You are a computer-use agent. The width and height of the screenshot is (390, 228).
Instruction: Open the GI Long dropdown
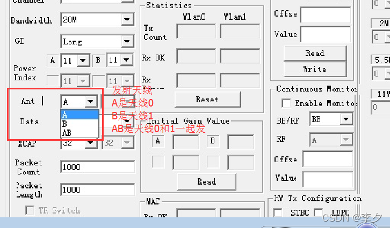tap(127, 41)
